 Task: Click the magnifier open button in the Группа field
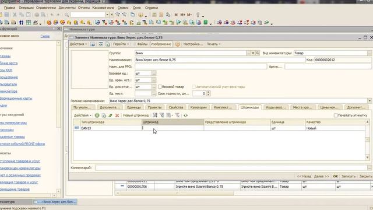258,53
